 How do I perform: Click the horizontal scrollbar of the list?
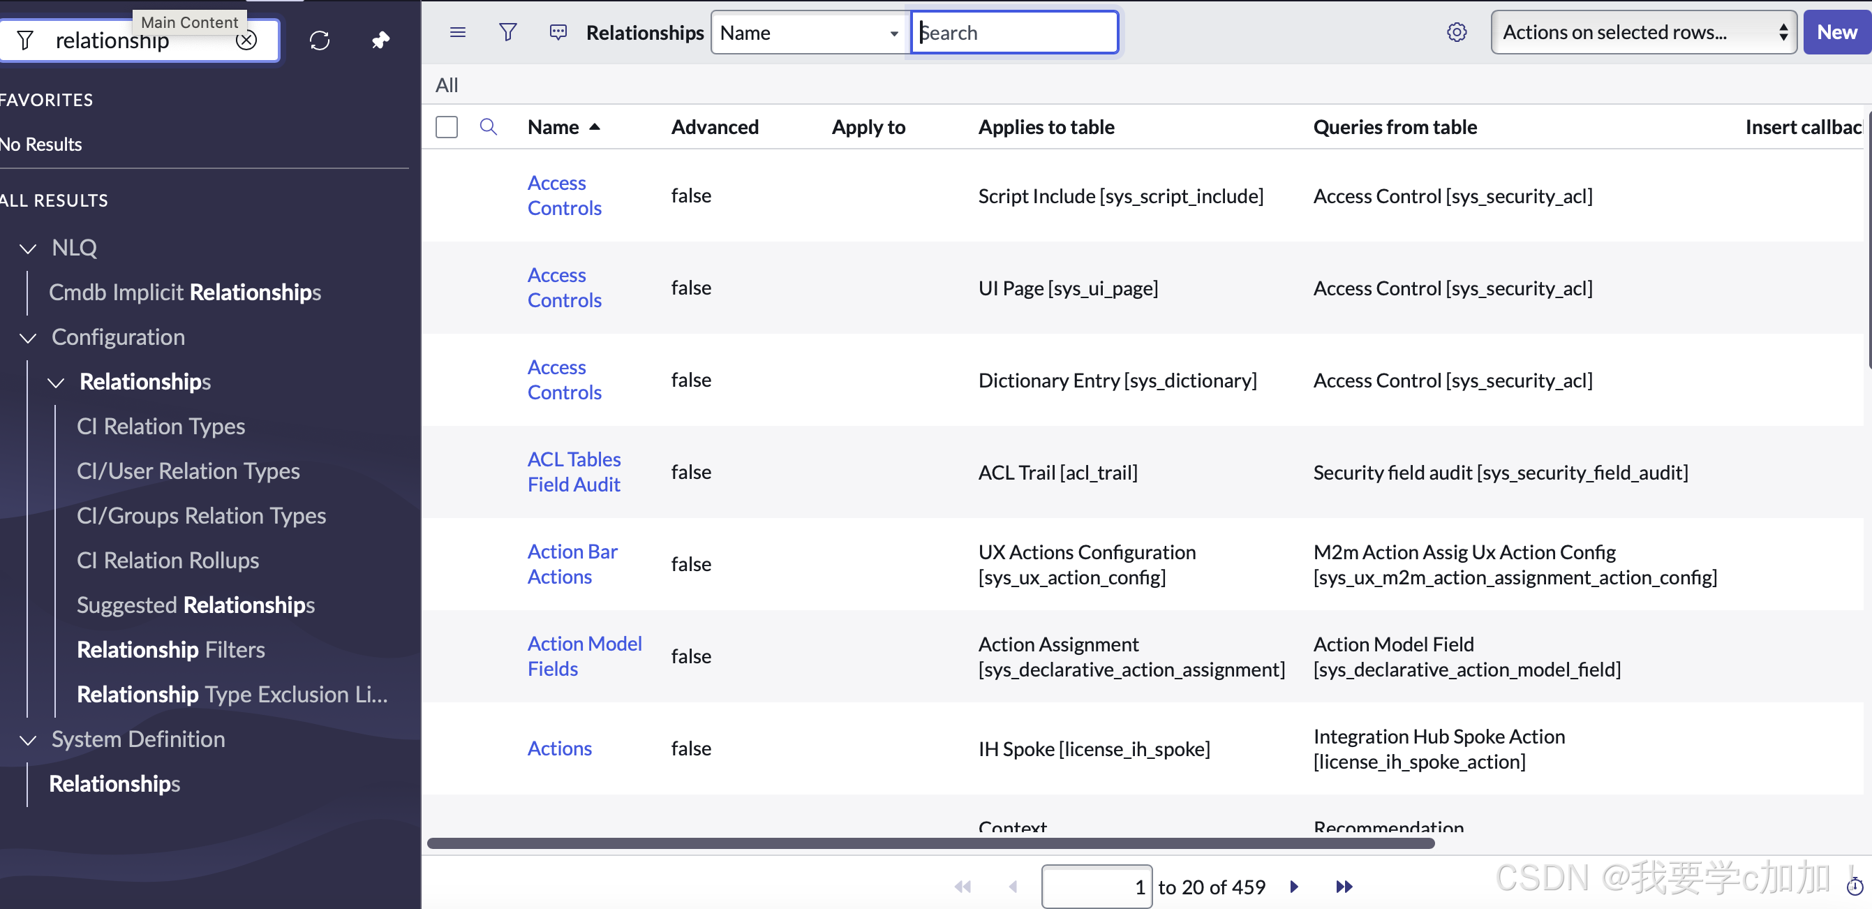(930, 843)
